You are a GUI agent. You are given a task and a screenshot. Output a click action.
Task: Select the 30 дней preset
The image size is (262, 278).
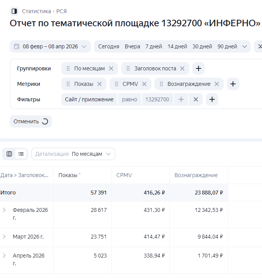point(202,46)
